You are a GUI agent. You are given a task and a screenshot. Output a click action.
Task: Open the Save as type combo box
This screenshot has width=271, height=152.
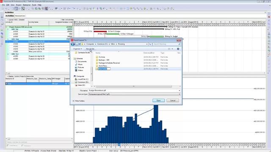point(134,94)
